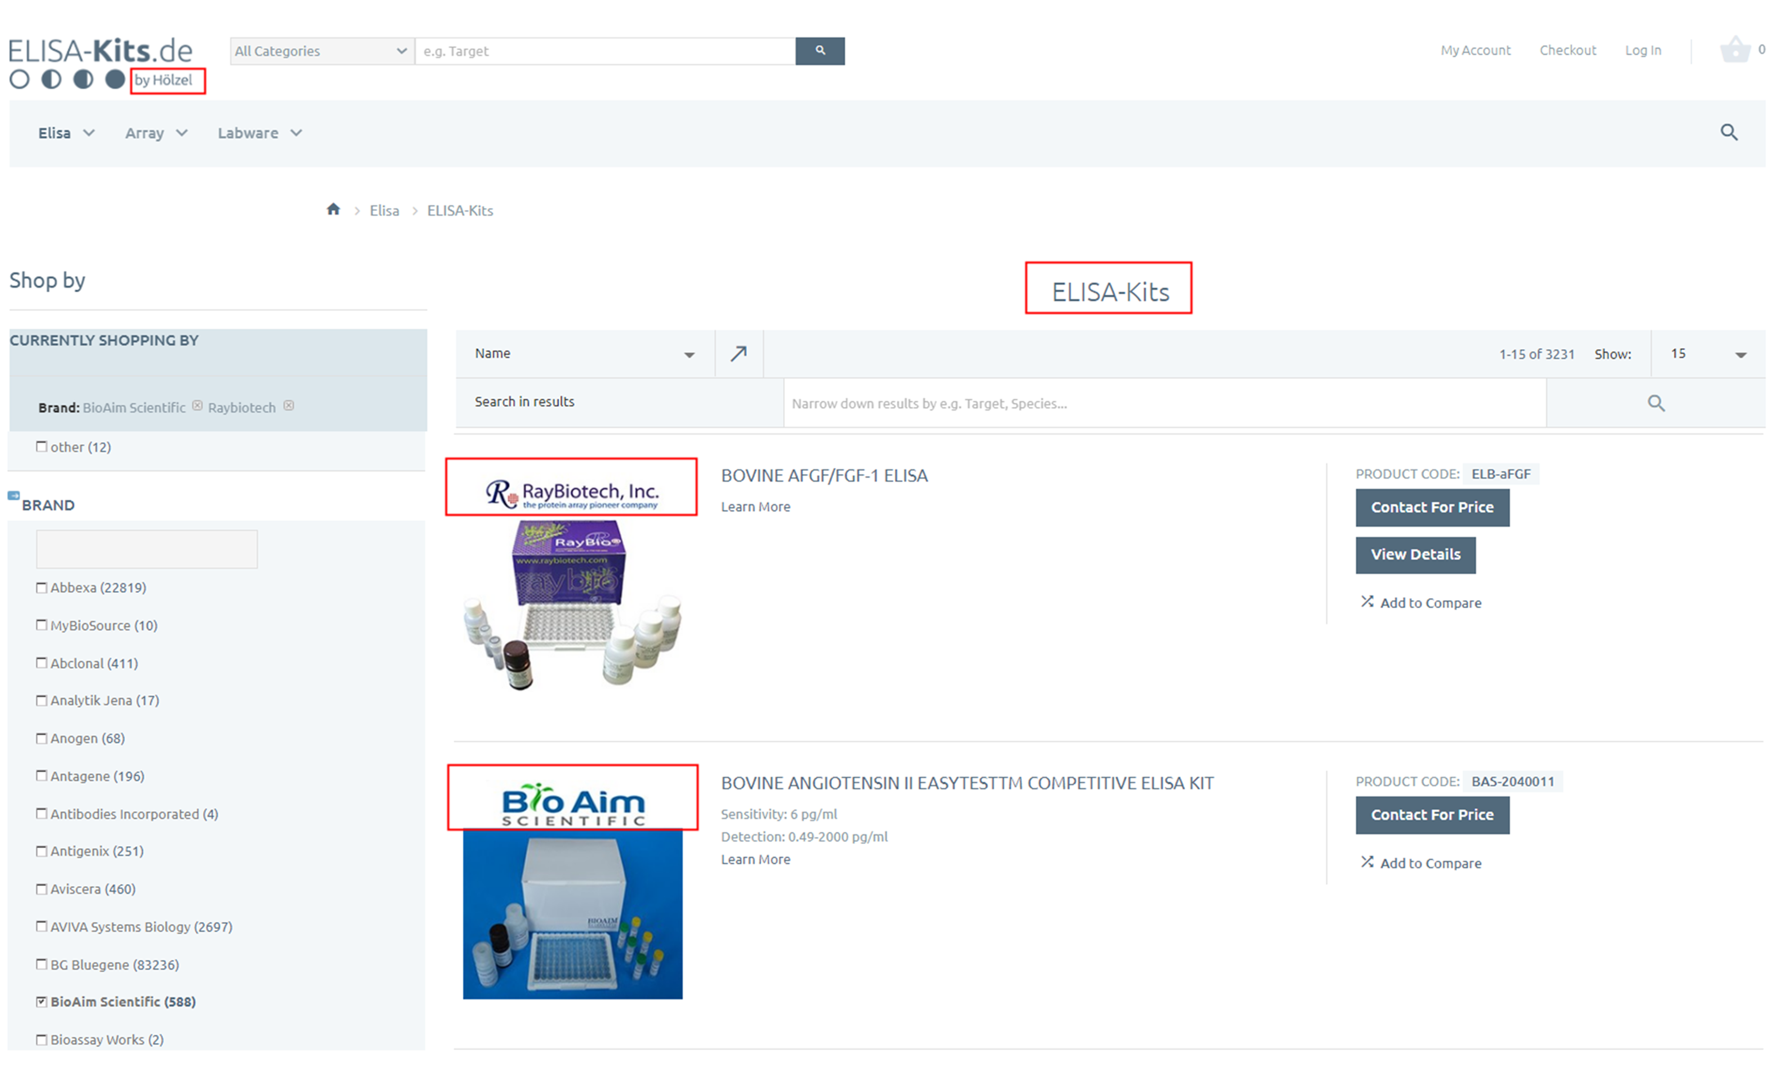Click ELISA-Kits breadcrumb text
The height and width of the screenshot is (1075, 1769).
[x=460, y=210]
